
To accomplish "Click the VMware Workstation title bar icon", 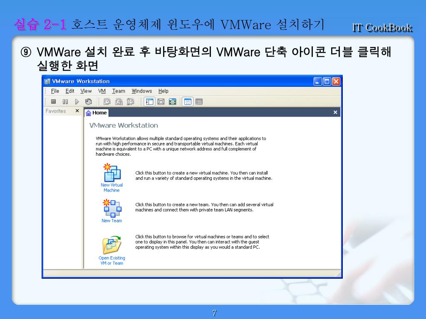I will click(x=47, y=81).
